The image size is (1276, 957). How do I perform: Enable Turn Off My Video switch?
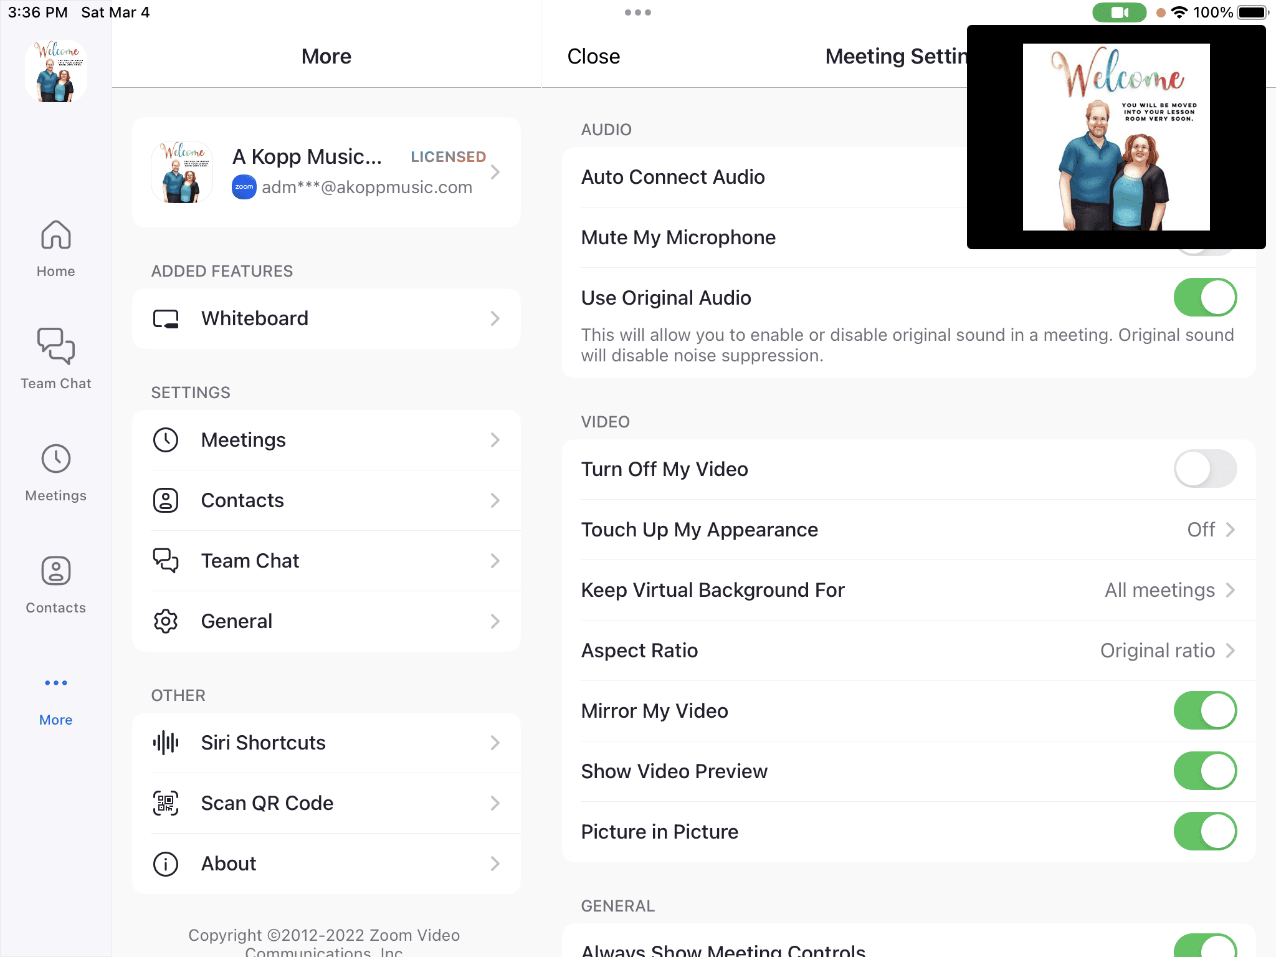(x=1205, y=469)
